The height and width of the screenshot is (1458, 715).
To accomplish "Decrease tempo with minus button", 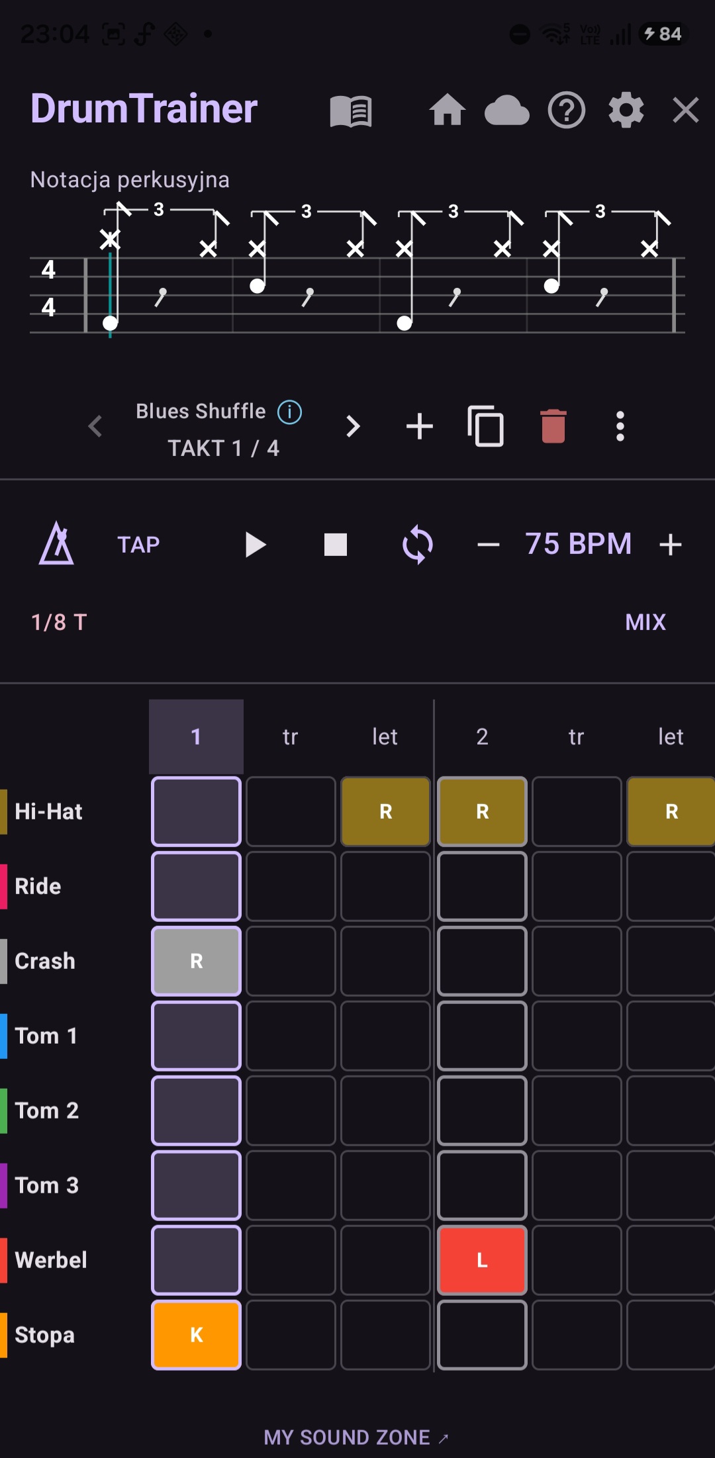I will click(489, 545).
